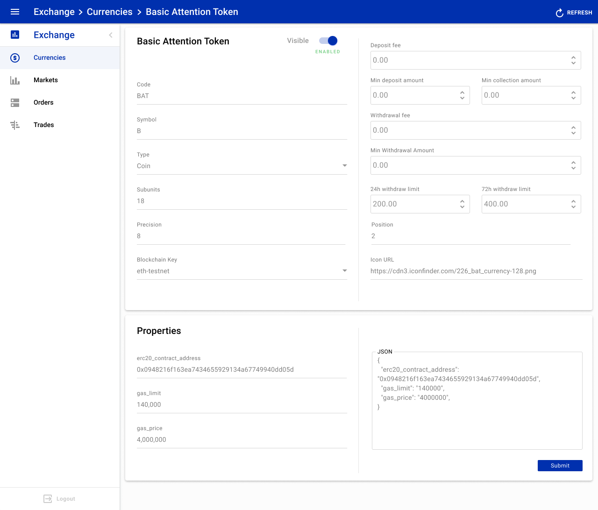
Task: Click the Basic Attention Token breadcrumb
Action: 192,12
